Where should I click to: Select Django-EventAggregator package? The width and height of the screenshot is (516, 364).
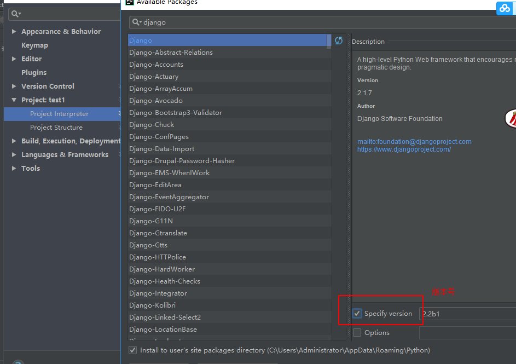(x=230, y=197)
